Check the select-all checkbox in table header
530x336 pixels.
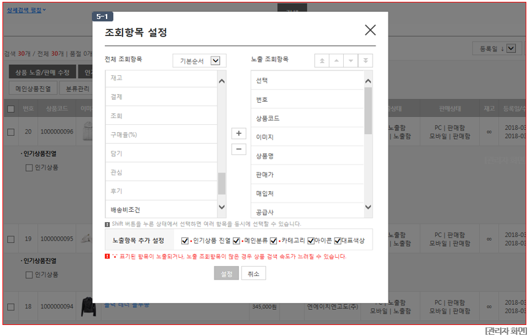(x=11, y=109)
